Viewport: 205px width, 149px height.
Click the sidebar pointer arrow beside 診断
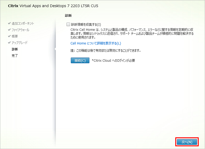pyautogui.click(x=55, y=49)
